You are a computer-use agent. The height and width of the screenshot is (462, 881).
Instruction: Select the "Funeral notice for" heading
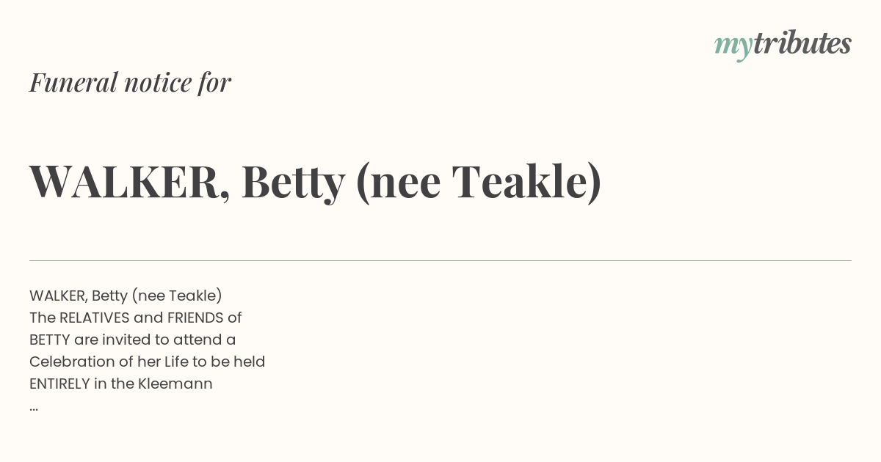coord(130,82)
